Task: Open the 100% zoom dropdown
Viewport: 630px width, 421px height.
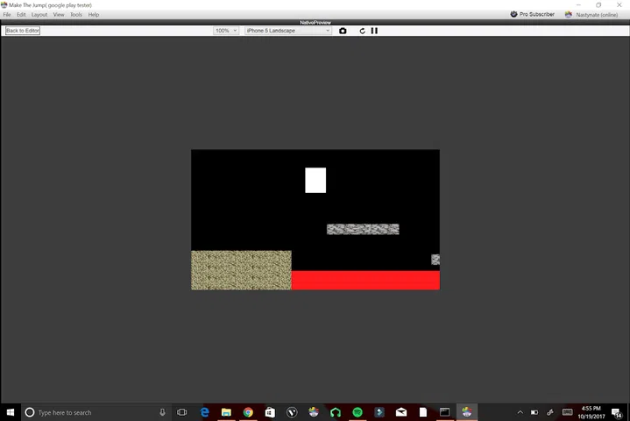Action: pos(226,31)
